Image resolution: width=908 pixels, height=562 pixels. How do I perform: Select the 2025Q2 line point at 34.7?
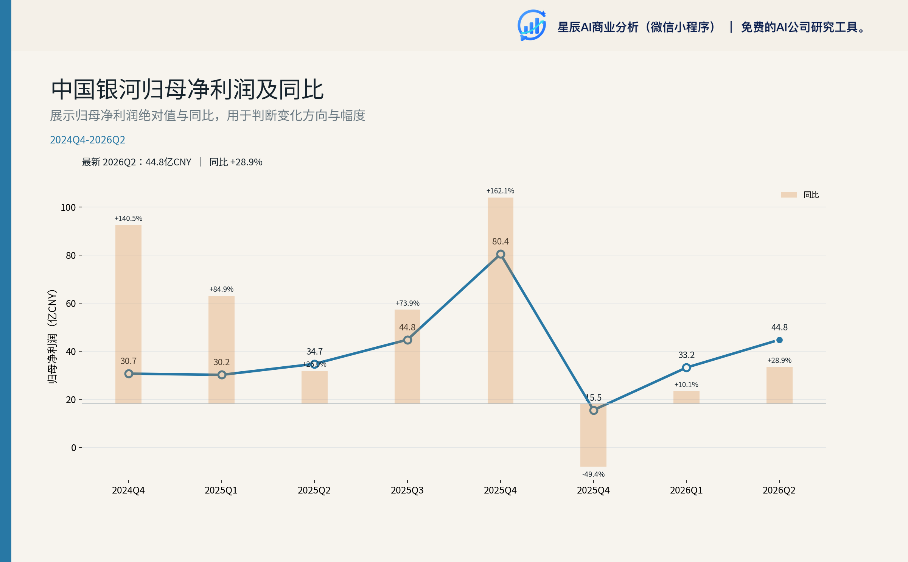point(315,364)
